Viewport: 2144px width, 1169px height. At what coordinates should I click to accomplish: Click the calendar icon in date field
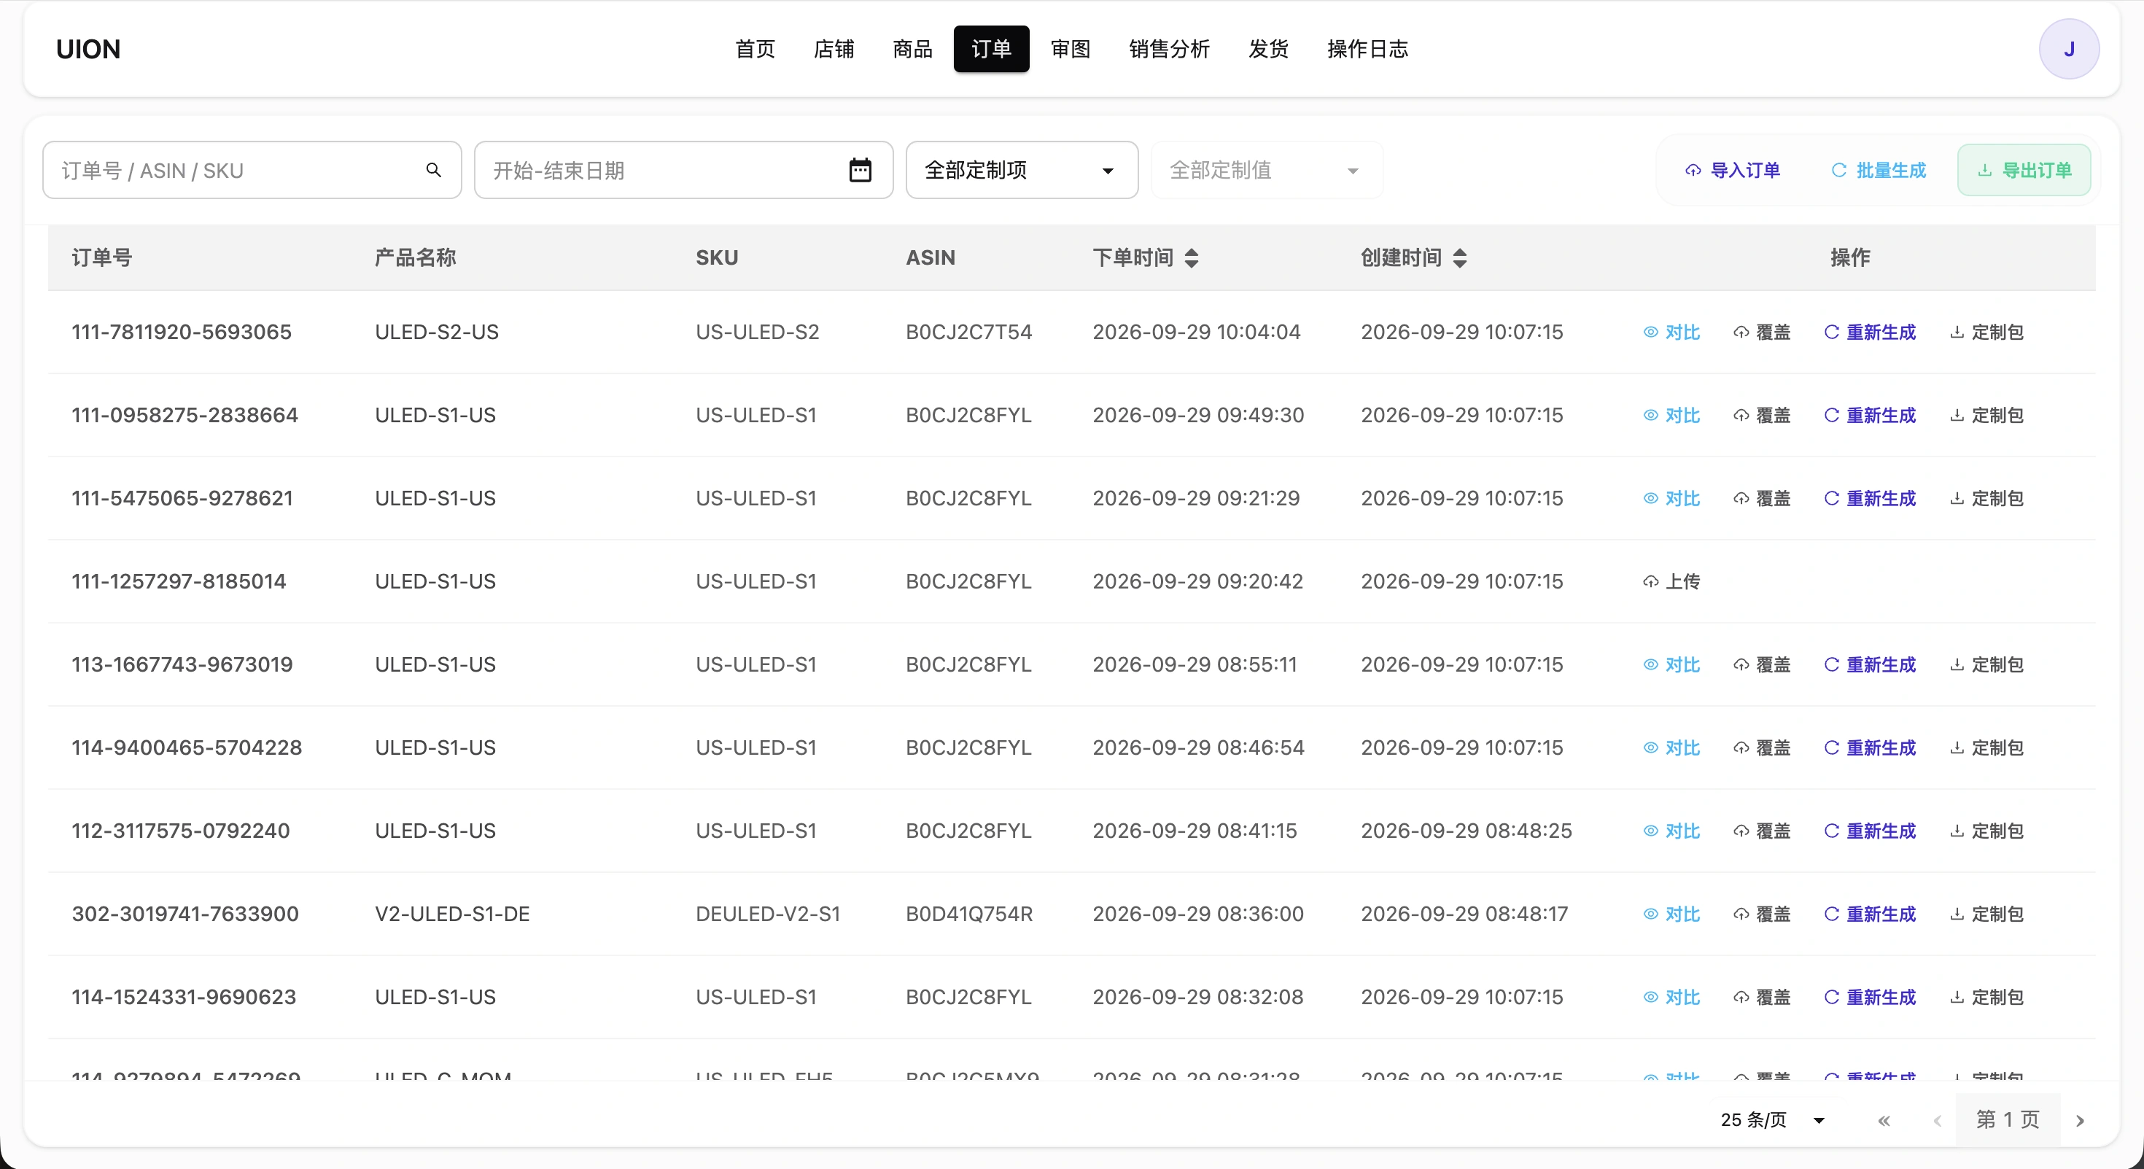[x=860, y=170]
